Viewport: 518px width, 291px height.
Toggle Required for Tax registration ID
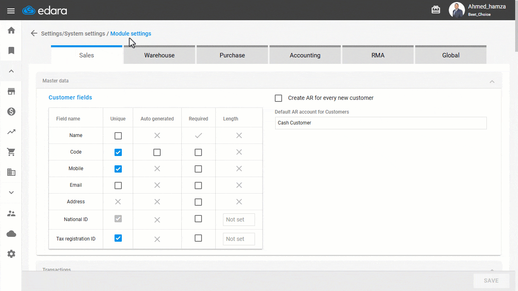point(198,238)
